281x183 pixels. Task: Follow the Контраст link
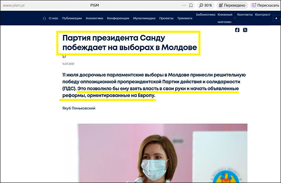pos(263,14)
